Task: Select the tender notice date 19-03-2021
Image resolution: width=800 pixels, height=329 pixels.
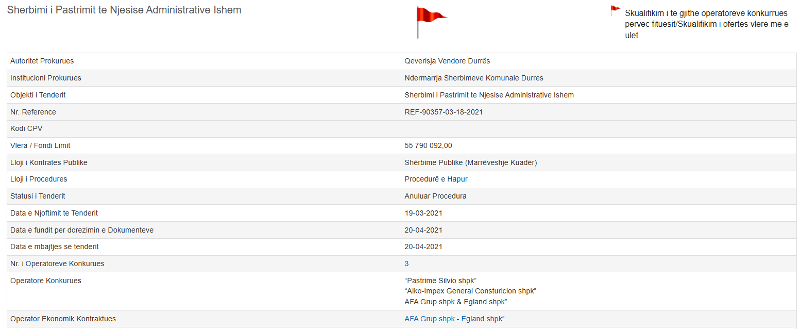Action: (423, 213)
